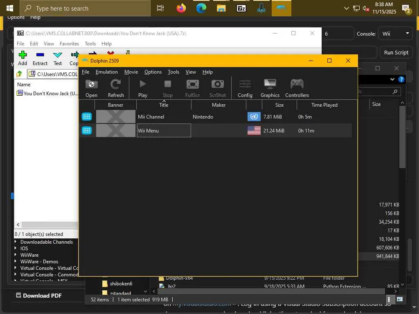Refresh the Dolphin game list
This screenshot has width=419, height=314.
116,88
